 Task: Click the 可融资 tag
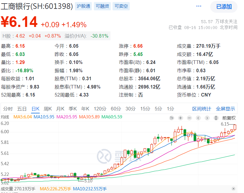102,6
